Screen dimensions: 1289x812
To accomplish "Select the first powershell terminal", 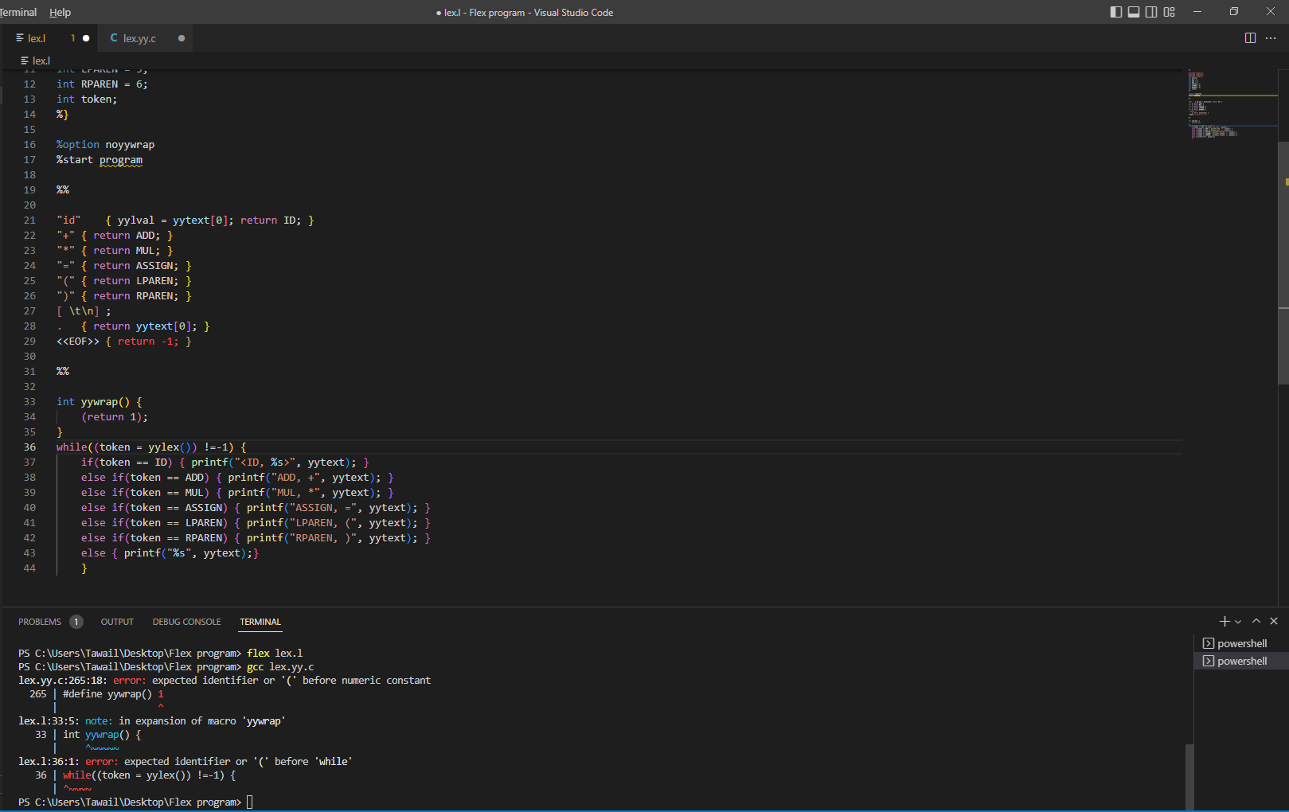I will click(x=1241, y=643).
